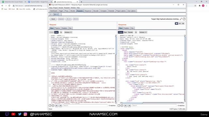
Task: Reload the page in Chrome
Action: [x=9, y=6]
